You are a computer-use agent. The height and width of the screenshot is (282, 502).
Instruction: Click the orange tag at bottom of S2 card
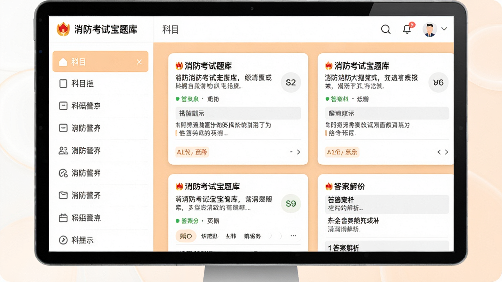pos(192,152)
